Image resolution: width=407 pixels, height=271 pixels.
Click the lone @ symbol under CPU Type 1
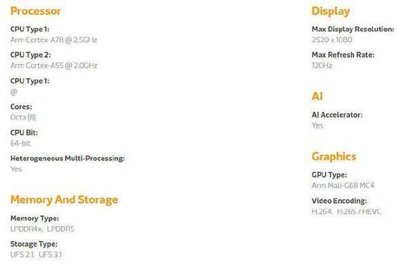[14, 92]
